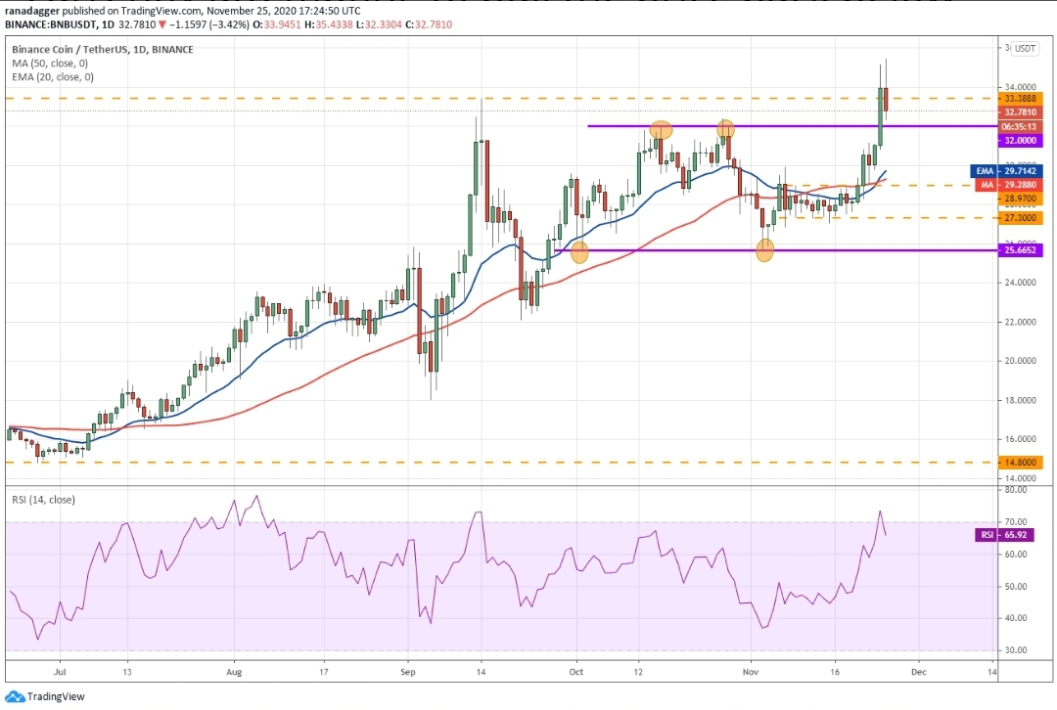Click the 70.00 level on the RSI axis
The width and height of the screenshot is (1057, 710).
tap(1016, 522)
